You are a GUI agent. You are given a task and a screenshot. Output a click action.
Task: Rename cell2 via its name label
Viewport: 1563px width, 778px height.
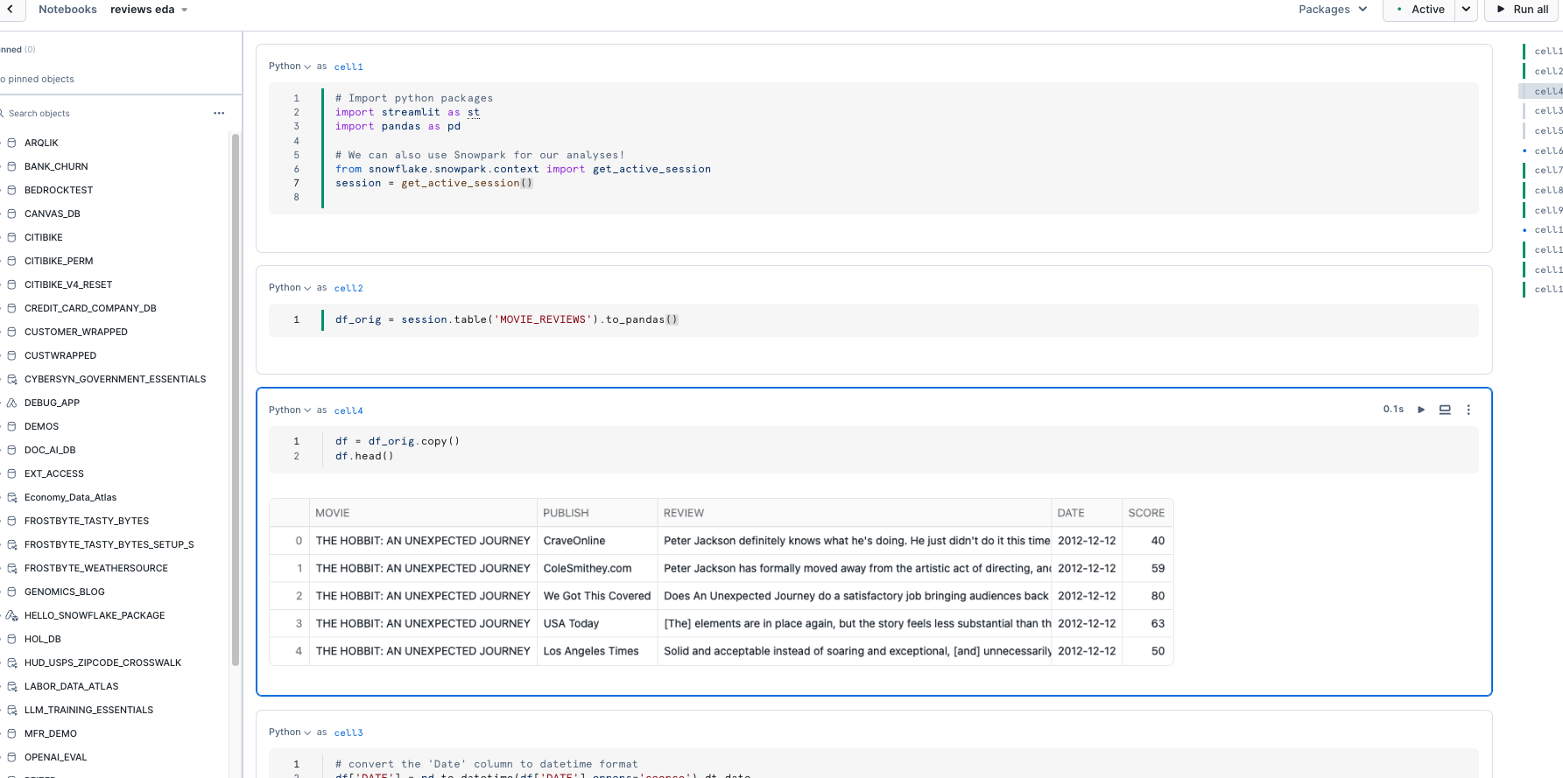pyautogui.click(x=349, y=288)
